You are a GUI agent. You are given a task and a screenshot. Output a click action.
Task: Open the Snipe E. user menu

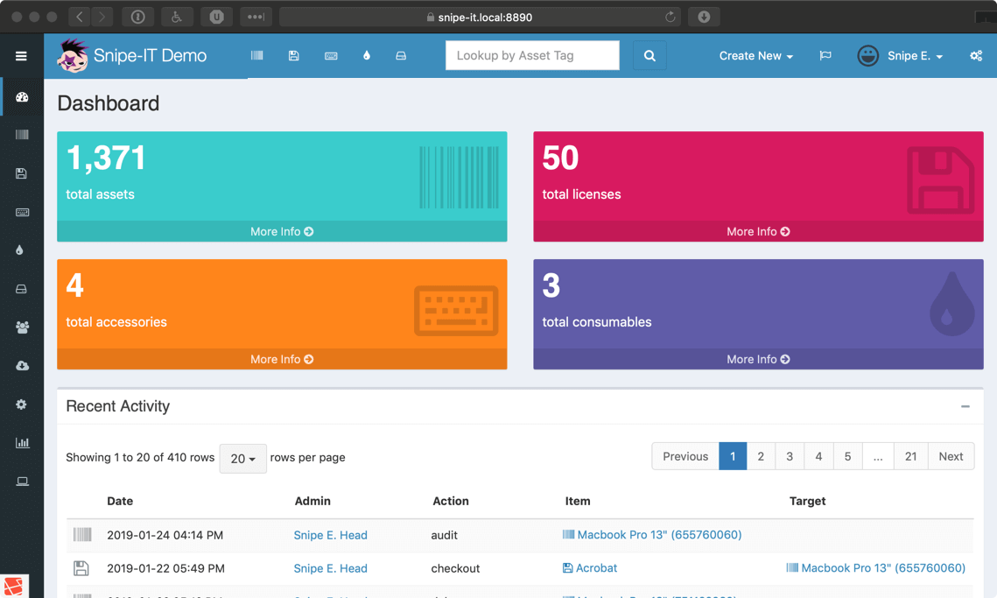click(x=902, y=55)
